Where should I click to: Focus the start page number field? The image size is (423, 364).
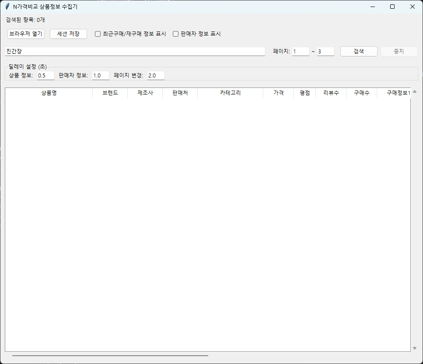[301, 52]
